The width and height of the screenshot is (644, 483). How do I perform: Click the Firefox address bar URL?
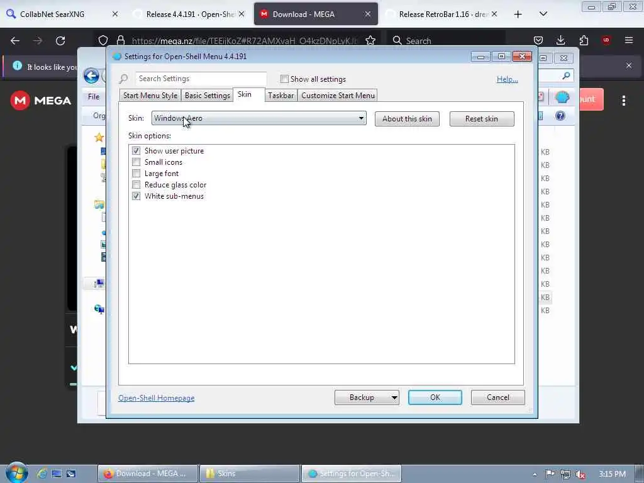click(245, 41)
